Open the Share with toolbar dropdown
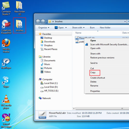The image size is (129, 129). point(78,28)
